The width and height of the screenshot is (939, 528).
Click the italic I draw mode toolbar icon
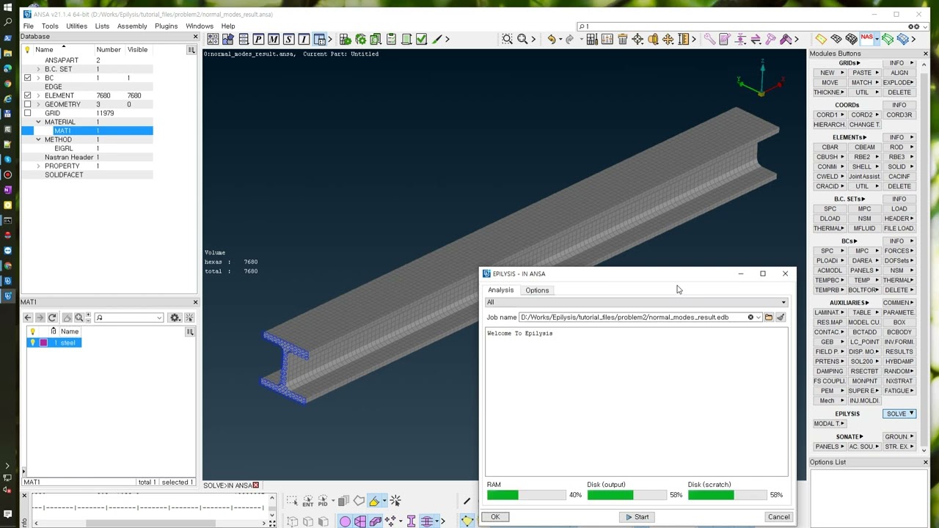304,39
